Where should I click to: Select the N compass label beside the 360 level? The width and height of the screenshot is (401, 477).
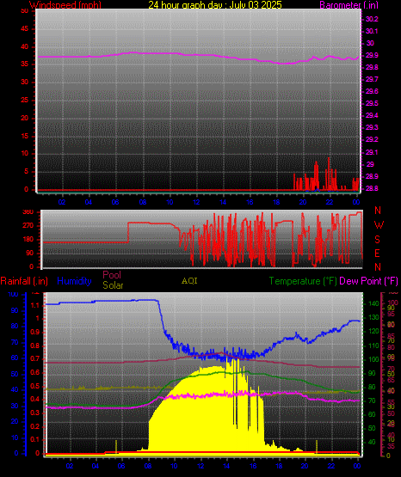[378, 211]
